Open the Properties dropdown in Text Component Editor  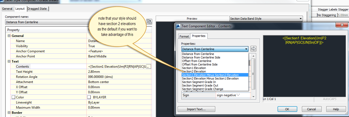(215, 49)
